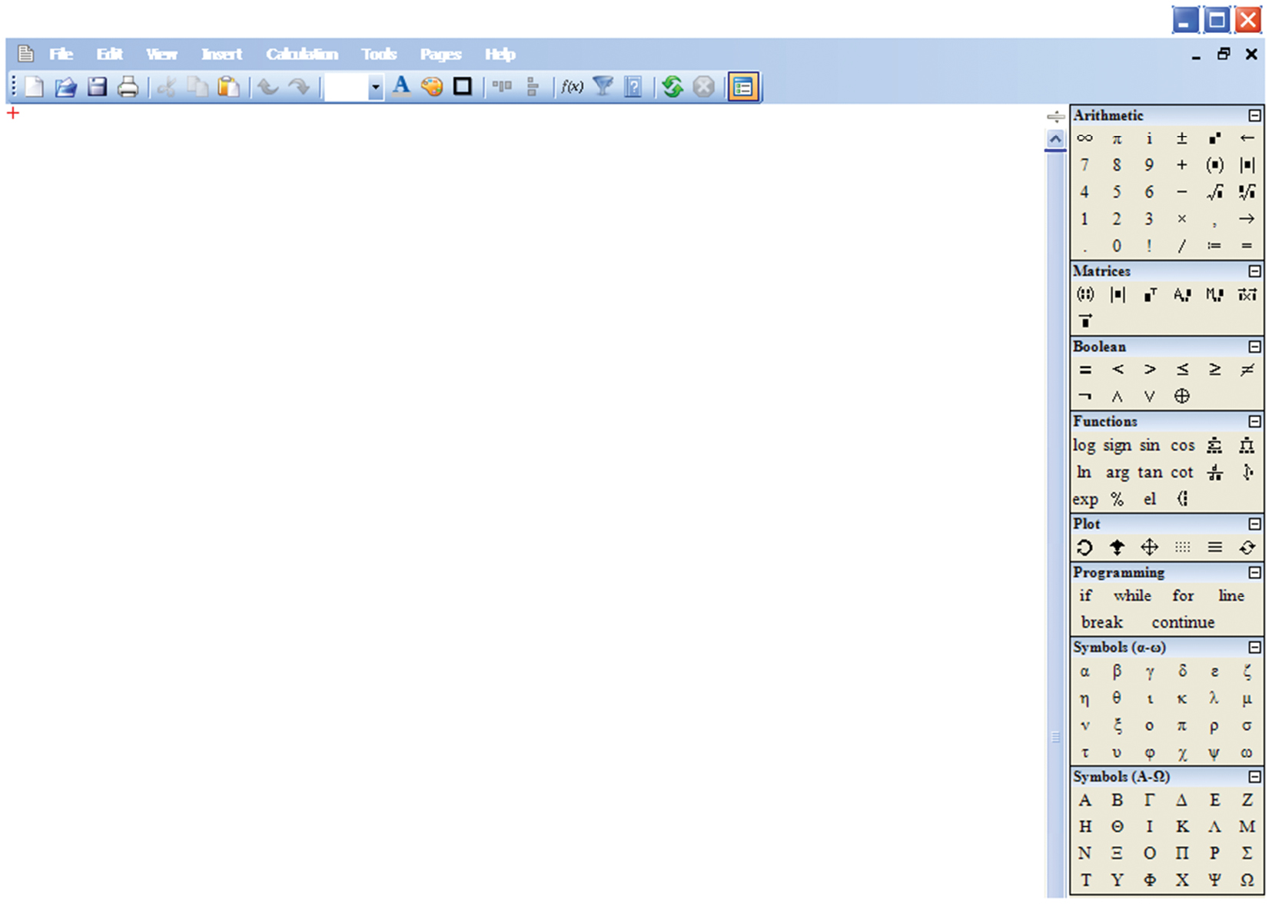Click the plot Rotate icon
Screen dimensions: 1272x905
point(1084,547)
